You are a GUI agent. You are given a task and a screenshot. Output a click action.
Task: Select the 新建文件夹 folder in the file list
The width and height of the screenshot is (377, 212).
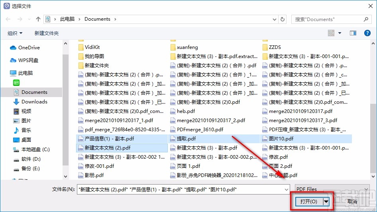(94, 66)
